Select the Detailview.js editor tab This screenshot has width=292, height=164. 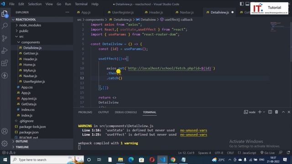(219, 12)
